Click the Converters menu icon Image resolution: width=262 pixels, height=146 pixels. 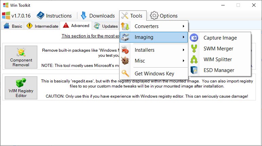click(x=125, y=26)
